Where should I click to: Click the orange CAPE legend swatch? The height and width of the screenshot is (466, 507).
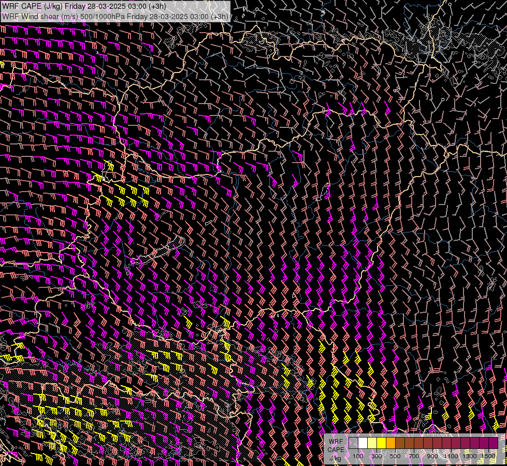pyautogui.click(x=390, y=443)
